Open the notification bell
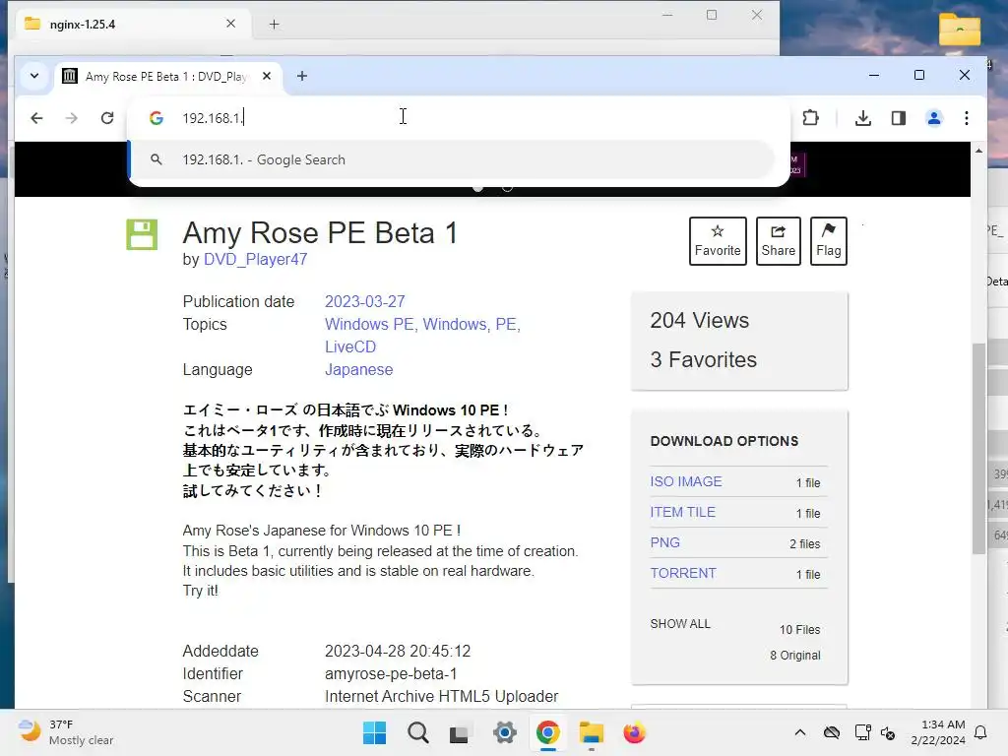 (981, 732)
